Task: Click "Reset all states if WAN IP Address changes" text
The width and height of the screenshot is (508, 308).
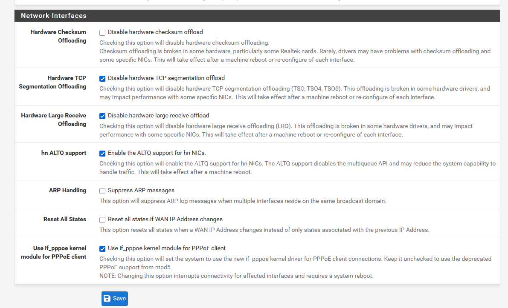Action: 165,219
